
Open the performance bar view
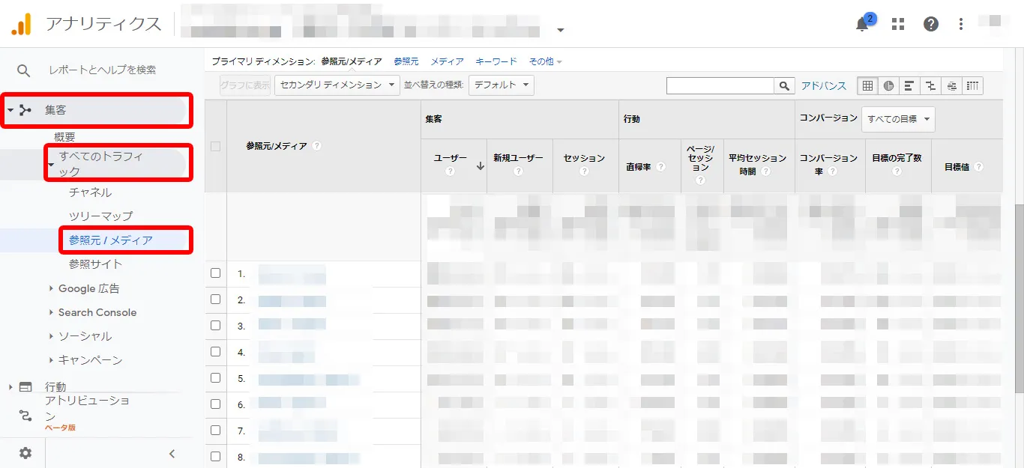(909, 85)
